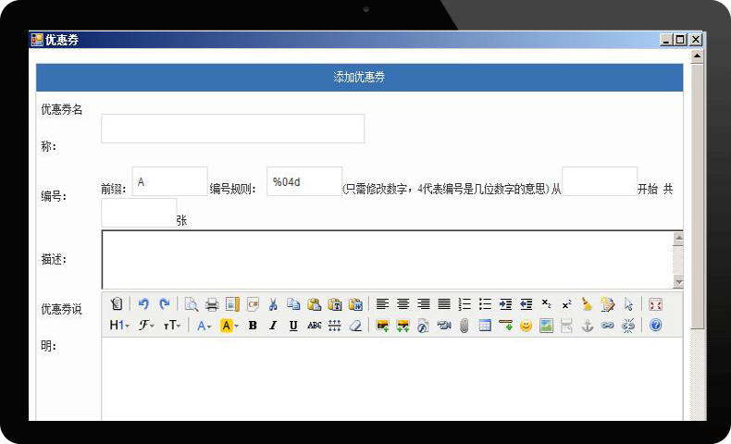Insert a page break

pyautogui.click(x=567, y=326)
